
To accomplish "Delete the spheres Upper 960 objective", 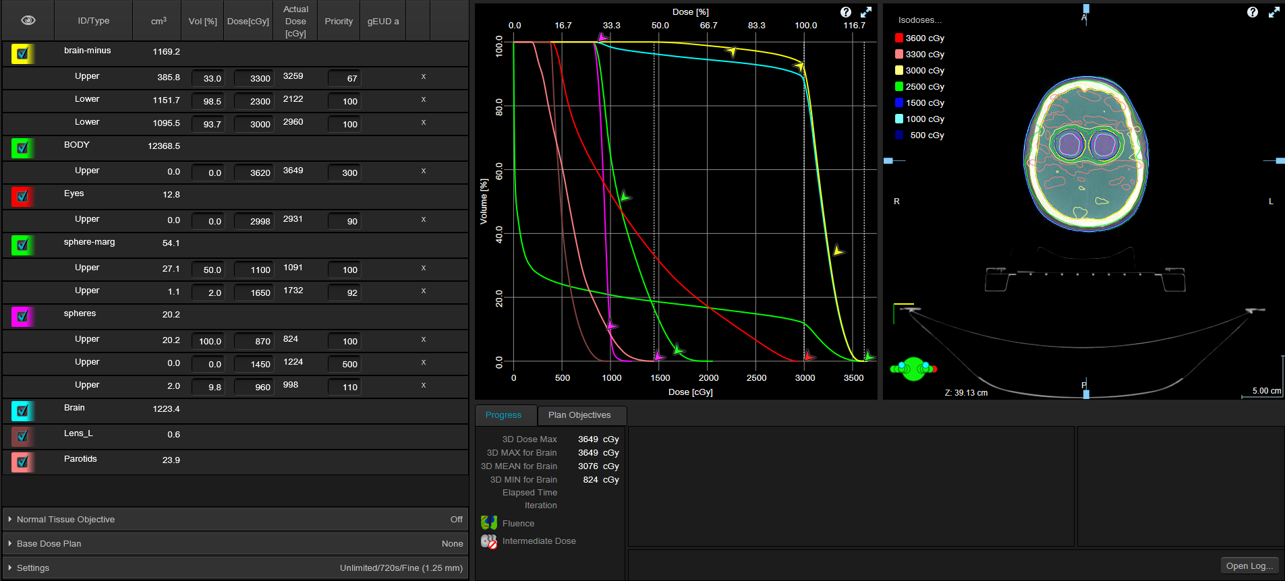I will point(424,386).
